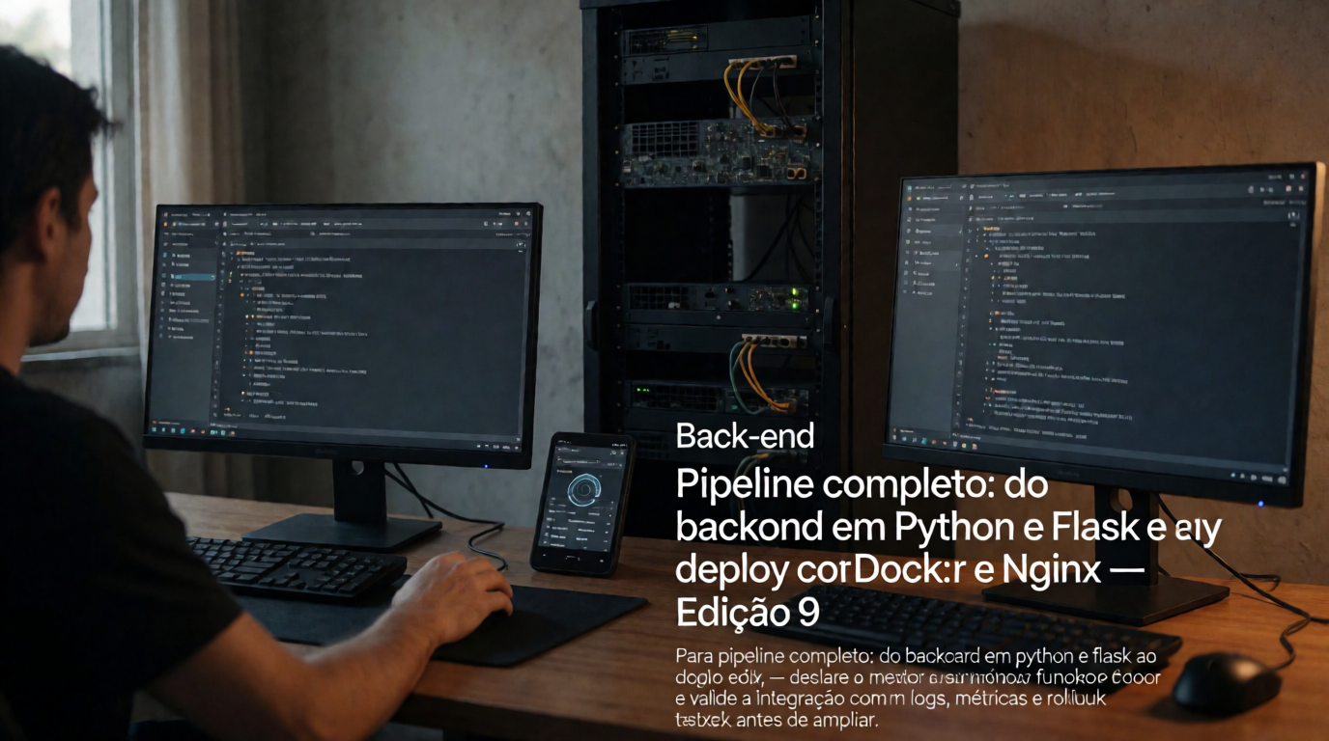Image resolution: width=1329 pixels, height=741 pixels.
Task: Click the excerpt starting "Para pipeline completo"
Action: (x=919, y=687)
